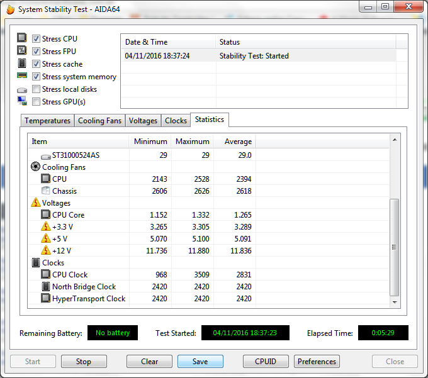The height and width of the screenshot is (378, 428).
Task: Click the Save button
Action: [x=200, y=362]
